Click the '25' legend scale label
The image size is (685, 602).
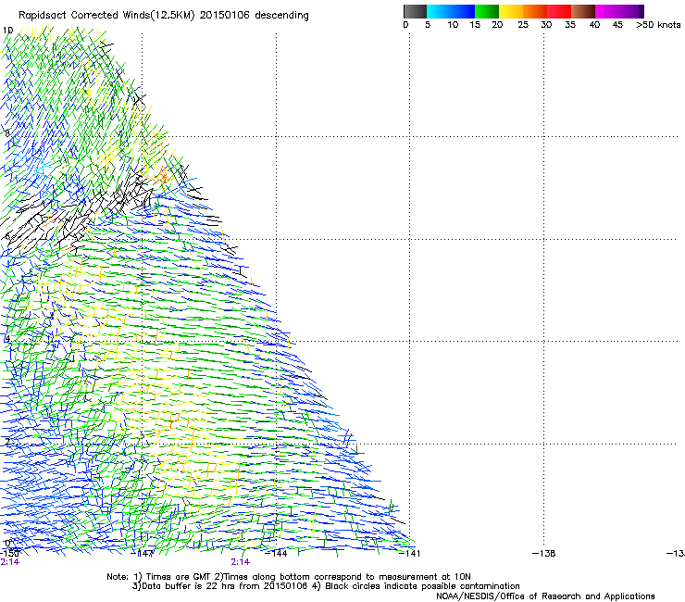tap(523, 25)
